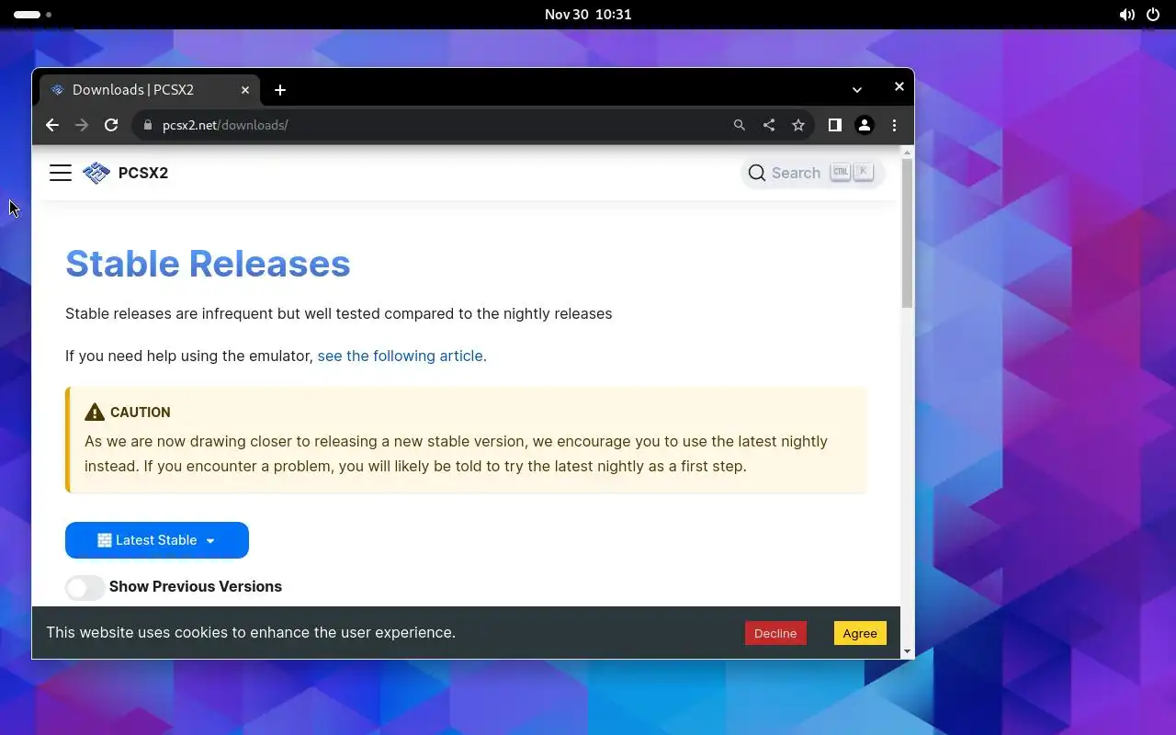Decline the cookie notice
The image size is (1176, 735).
point(775,633)
